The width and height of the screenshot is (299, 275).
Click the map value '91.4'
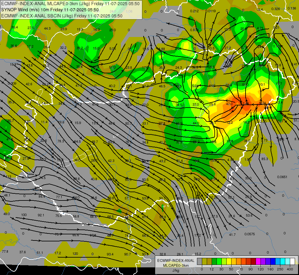tap(9, 158)
